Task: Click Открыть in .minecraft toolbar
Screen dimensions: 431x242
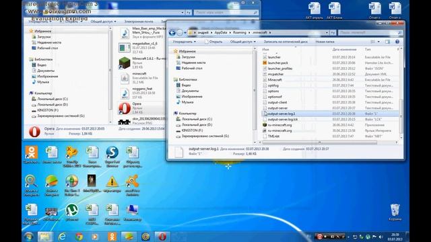Action: [x=213, y=42]
